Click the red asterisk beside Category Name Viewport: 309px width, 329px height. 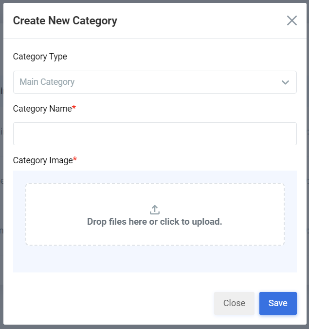(74, 107)
